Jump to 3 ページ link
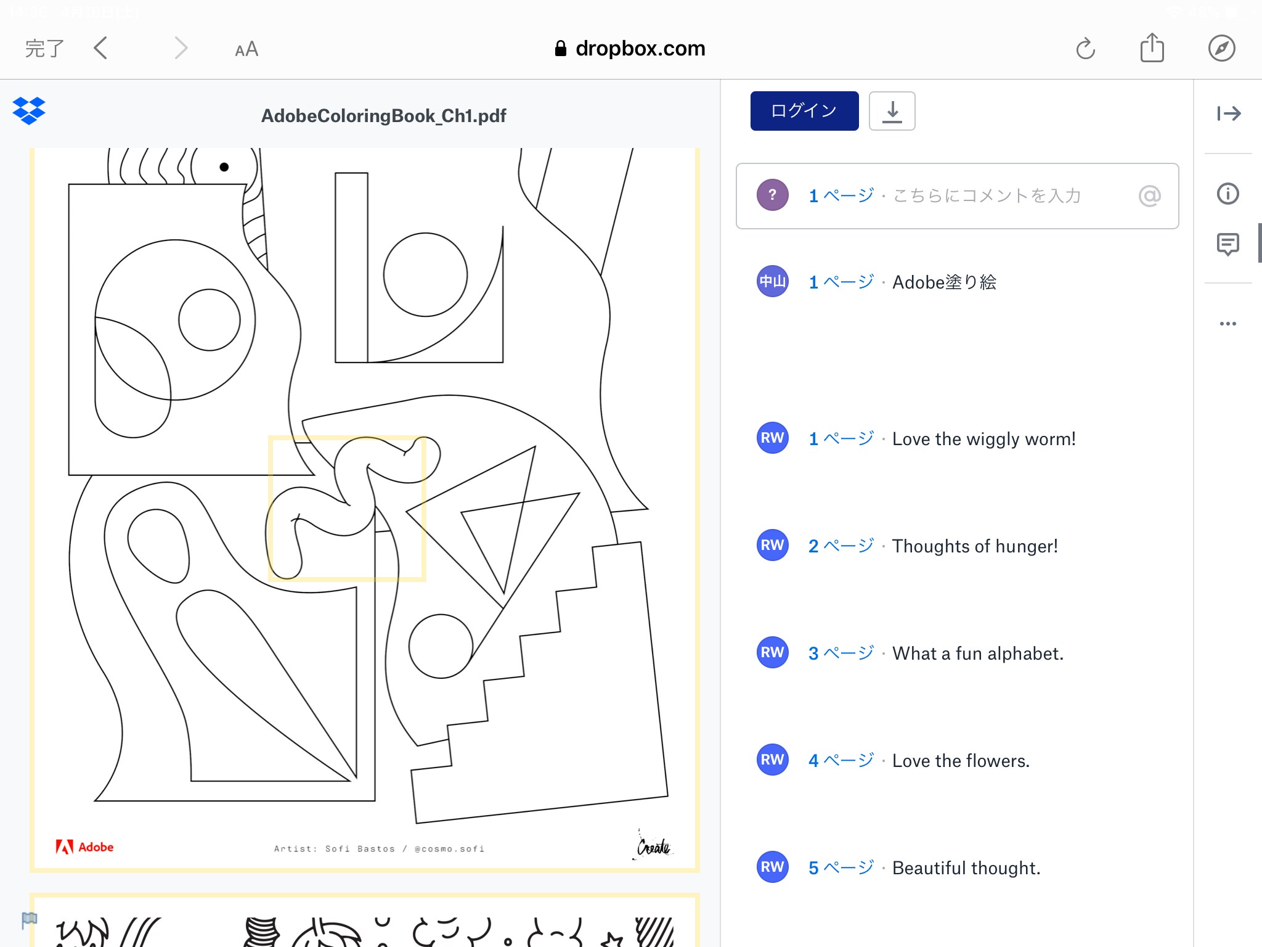This screenshot has width=1262, height=947. tap(841, 654)
